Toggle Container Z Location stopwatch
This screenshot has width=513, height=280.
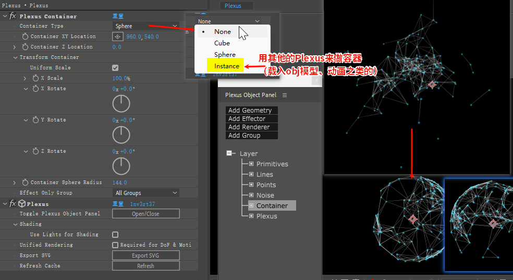(x=25, y=47)
